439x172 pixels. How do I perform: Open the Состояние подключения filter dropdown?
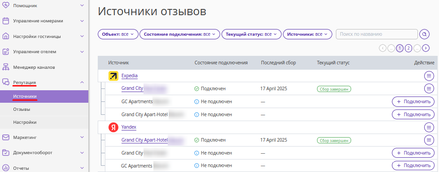pos(180,34)
